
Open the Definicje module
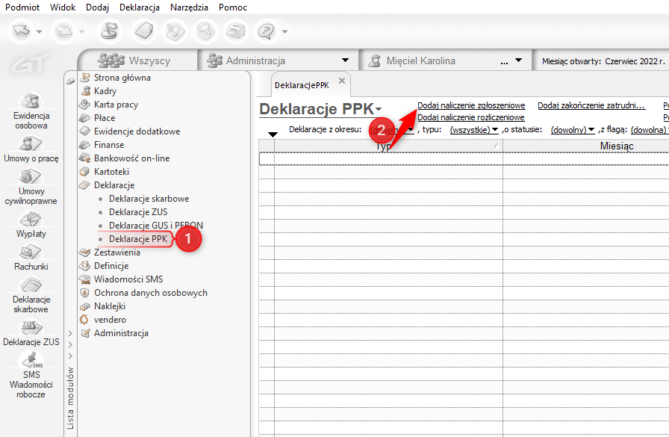pyautogui.click(x=111, y=266)
